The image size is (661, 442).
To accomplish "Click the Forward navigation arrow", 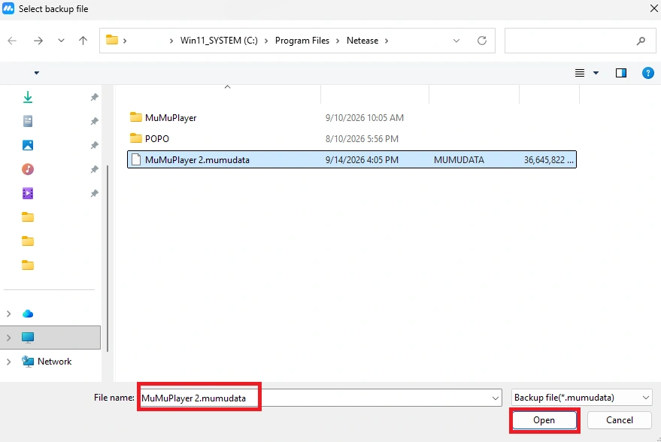I will [38, 41].
